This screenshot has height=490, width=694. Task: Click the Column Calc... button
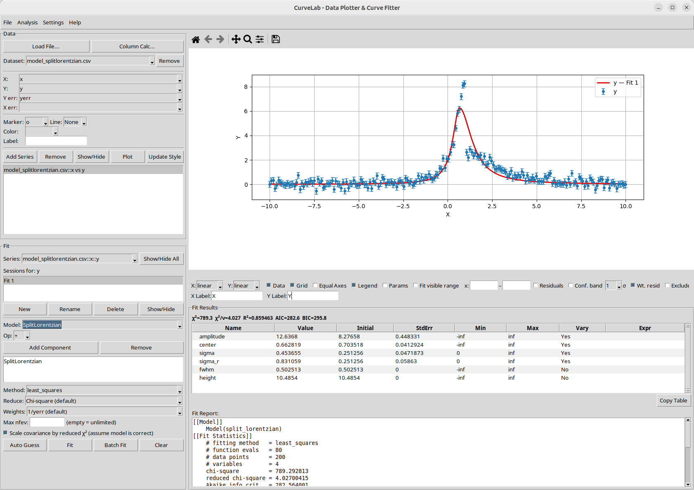(137, 46)
